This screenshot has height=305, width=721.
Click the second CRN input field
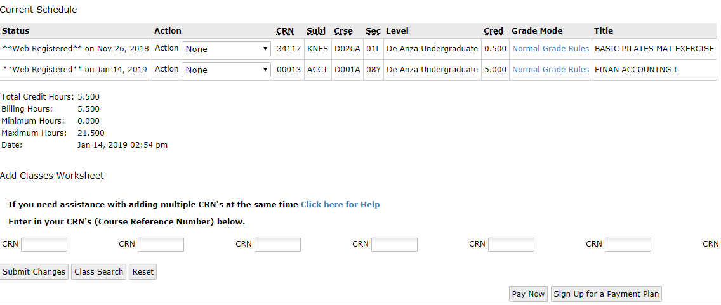point(161,244)
